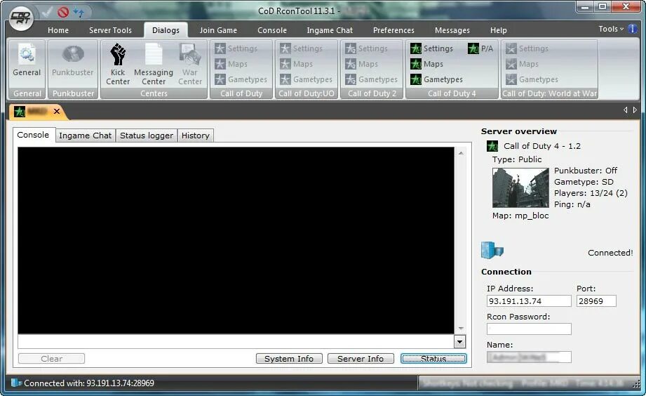646x396 pixels.
Task: Click the Rcon Password field
Action: [529, 329]
